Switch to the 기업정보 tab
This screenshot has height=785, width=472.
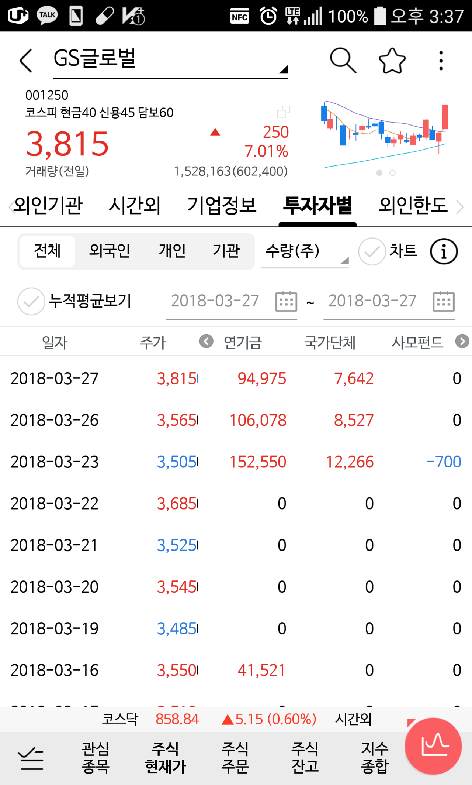222,205
